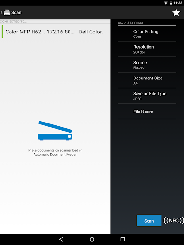The width and height of the screenshot is (184, 245).
Task: Open the Source Flatbed setting
Action: (147, 65)
